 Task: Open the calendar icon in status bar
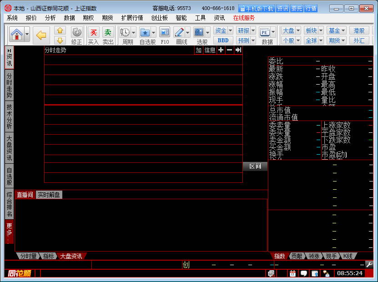(x=292, y=273)
